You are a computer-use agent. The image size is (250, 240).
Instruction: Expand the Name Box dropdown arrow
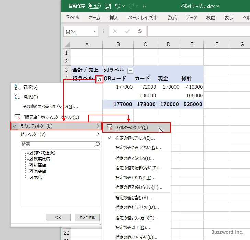pos(95,31)
